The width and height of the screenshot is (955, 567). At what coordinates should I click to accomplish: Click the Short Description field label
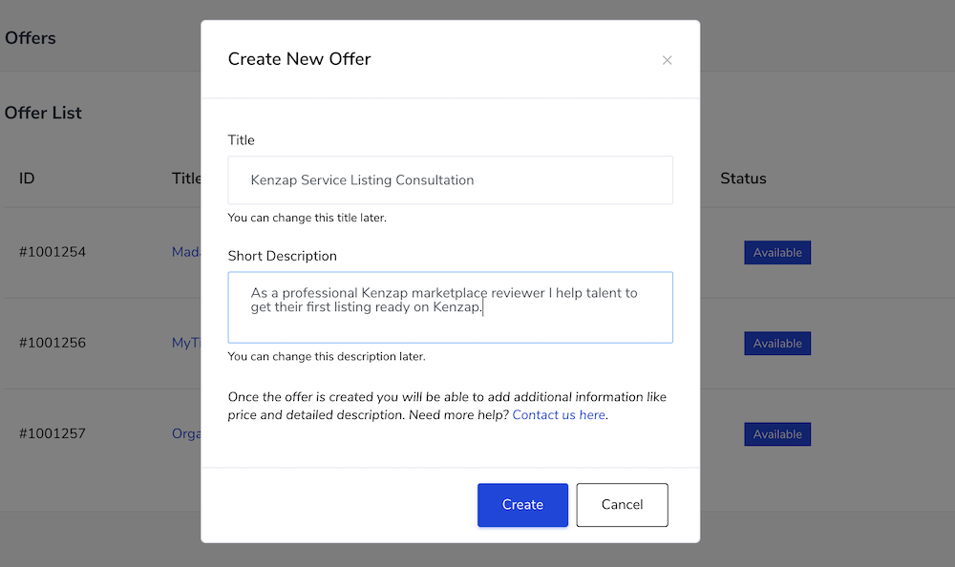(x=282, y=256)
